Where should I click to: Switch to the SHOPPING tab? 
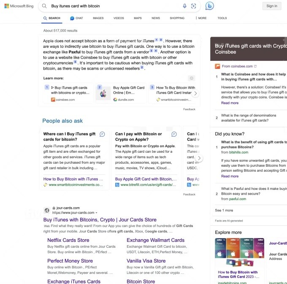(x=177, y=18)
